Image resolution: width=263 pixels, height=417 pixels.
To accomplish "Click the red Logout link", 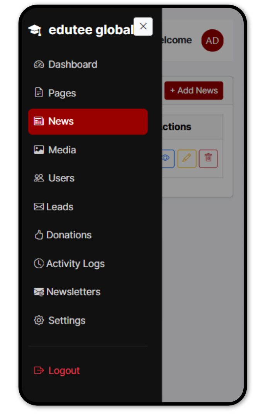I will [64, 371].
